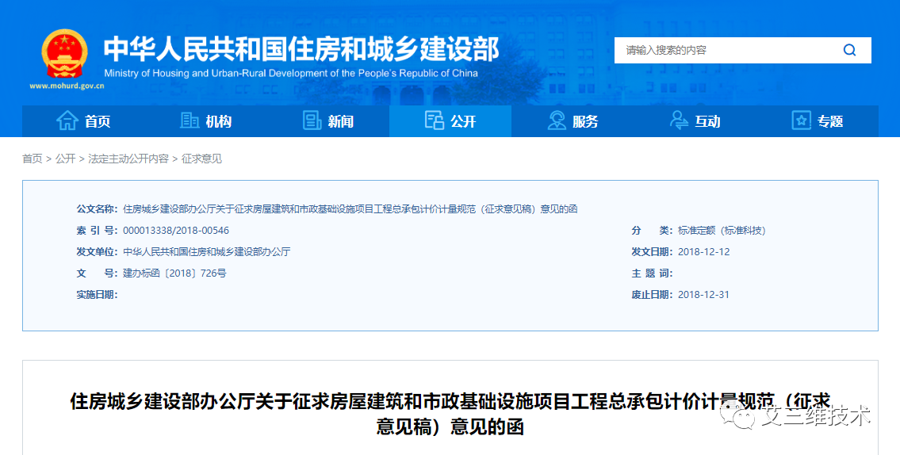Viewport: 900px width, 455px height.
Task: Open the 机构 navigation tab
Action: 205,121
